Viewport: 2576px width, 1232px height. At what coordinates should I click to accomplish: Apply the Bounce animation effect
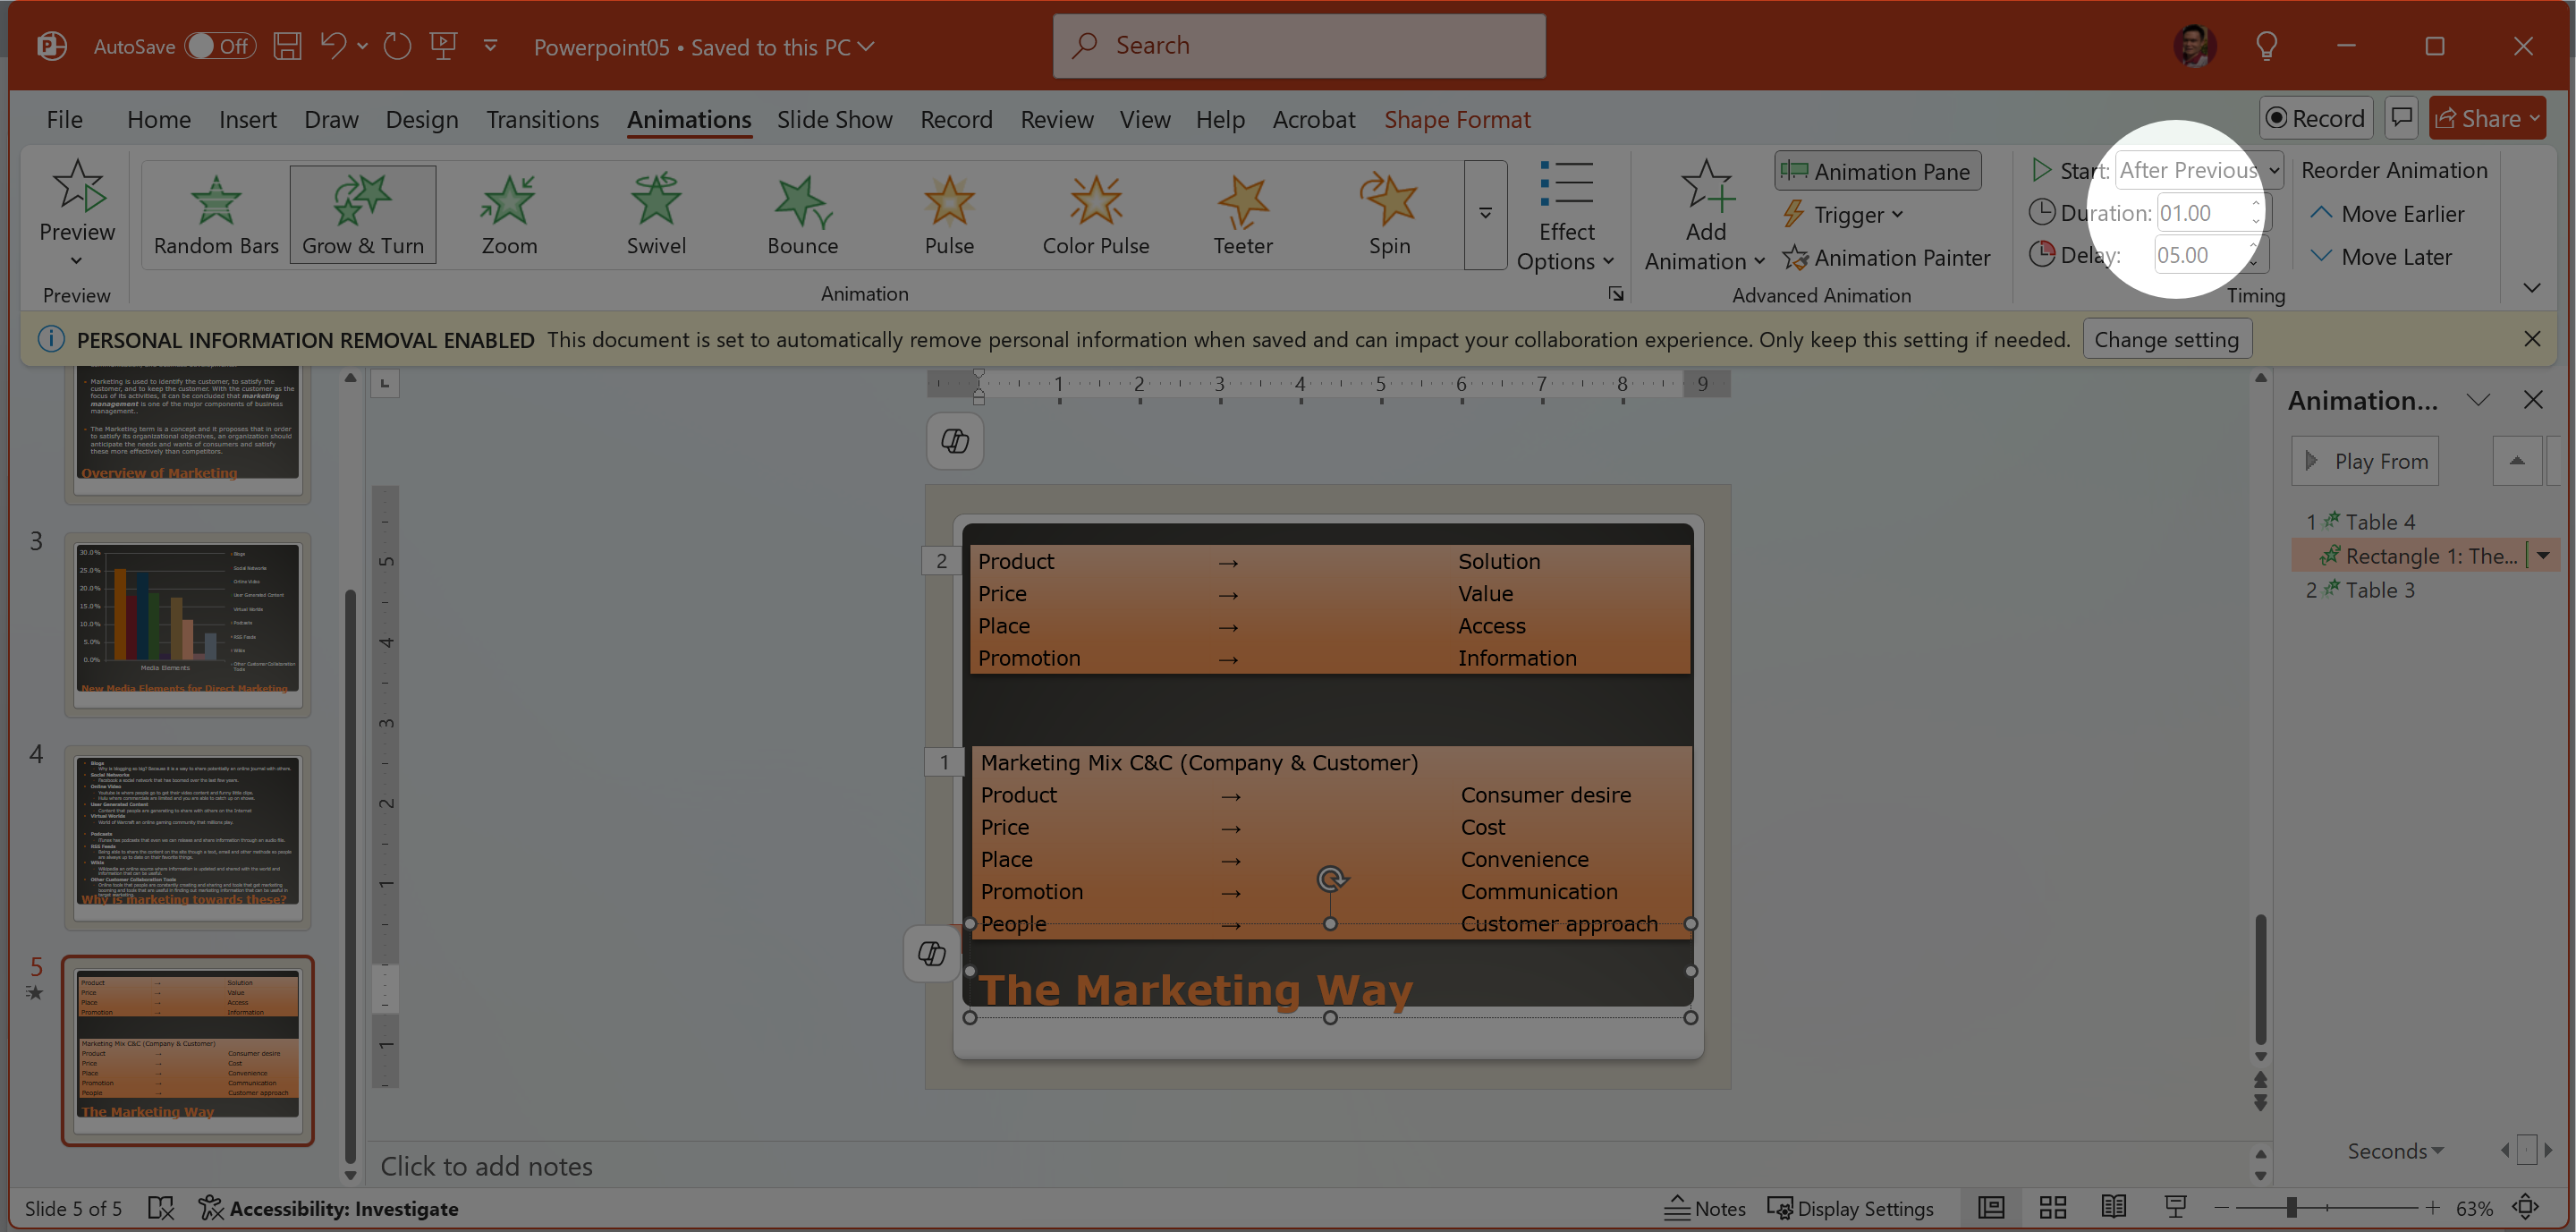pos(802,214)
